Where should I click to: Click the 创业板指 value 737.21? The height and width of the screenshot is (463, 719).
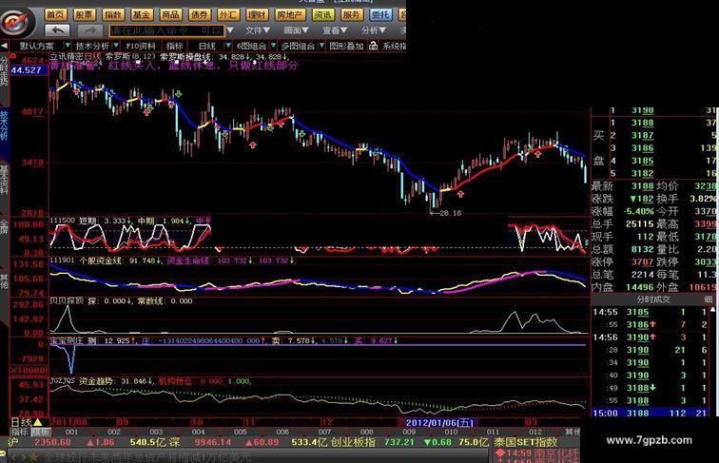pos(399,442)
